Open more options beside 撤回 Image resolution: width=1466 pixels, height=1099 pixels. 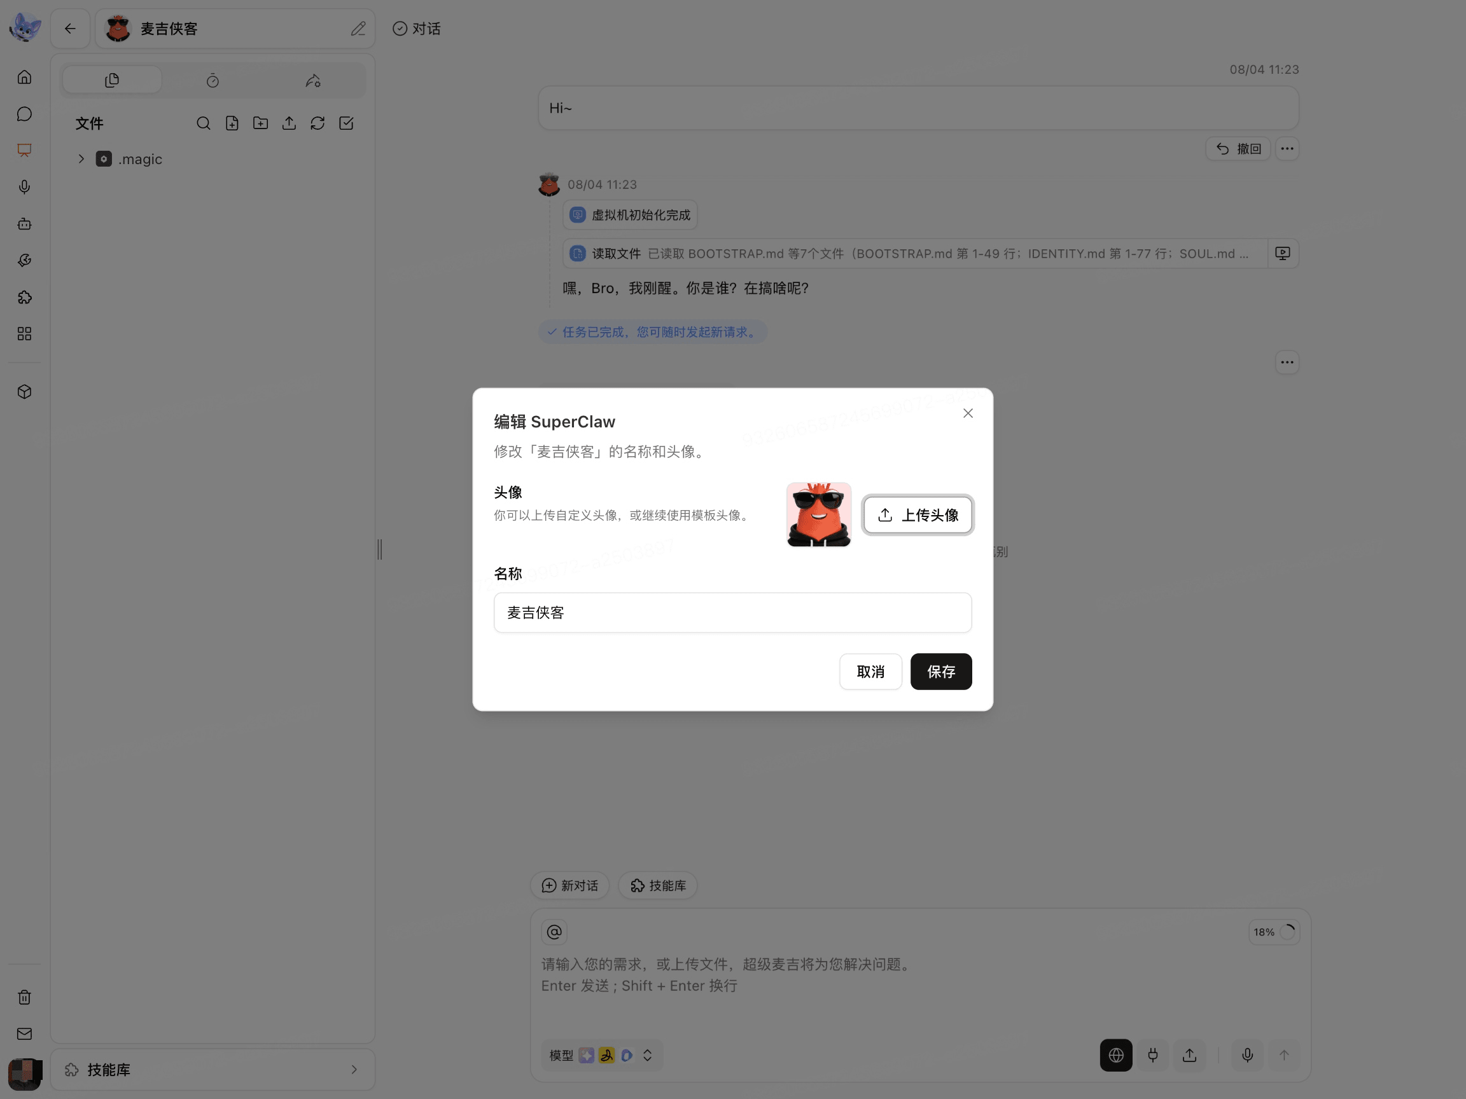1287,149
